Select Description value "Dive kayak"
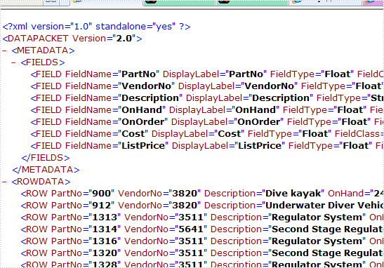Viewport: 384px width, 268px height. click(x=293, y=194)
